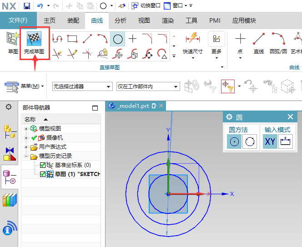This screenshot has height=247, width=302.
Task: Select the 曲线 ribbon tab
Action: click(x=97, y=20)
